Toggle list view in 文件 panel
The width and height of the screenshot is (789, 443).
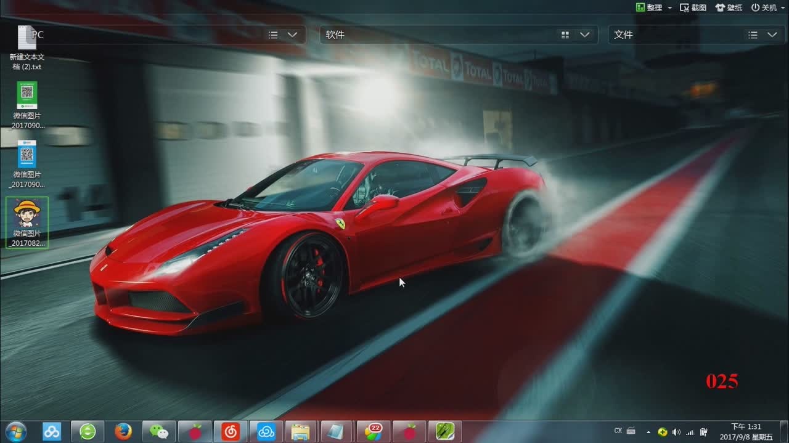pos(753,35)
